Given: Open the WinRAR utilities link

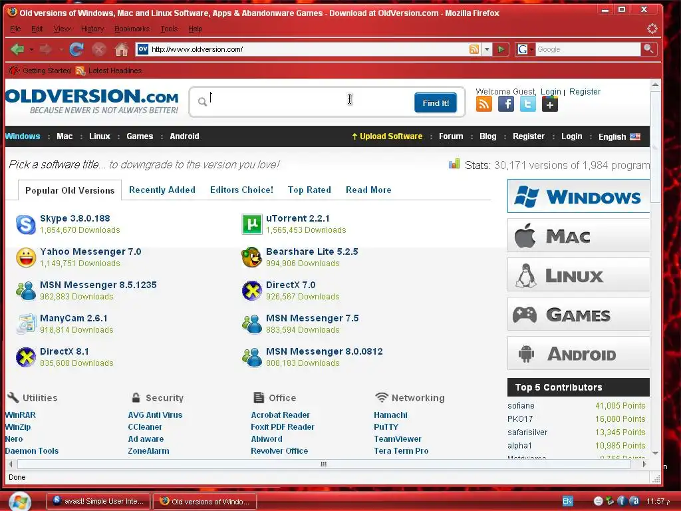Looking at the screenshot, I should coord(21,415).
